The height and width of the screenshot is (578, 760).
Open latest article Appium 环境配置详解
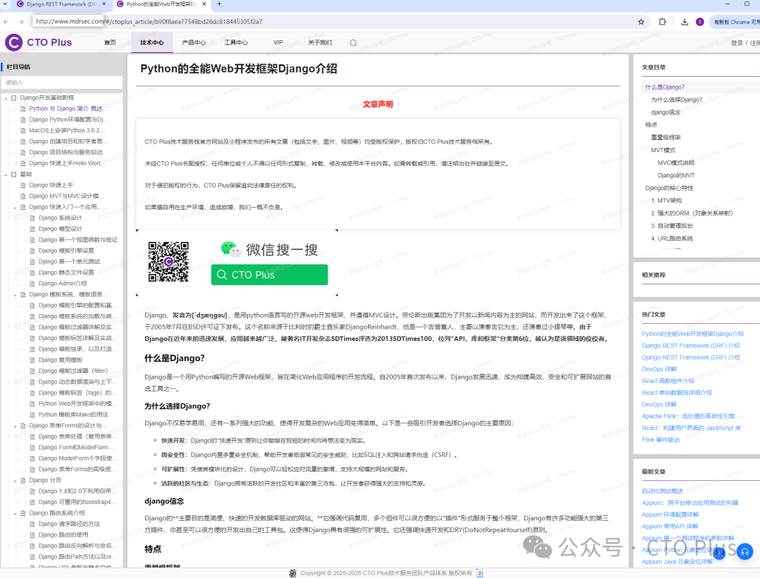pos(671,515)
